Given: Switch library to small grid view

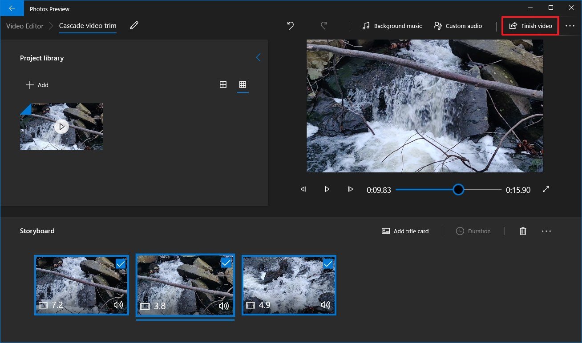Looking at the screenshot, I should (x=243, y=85).
